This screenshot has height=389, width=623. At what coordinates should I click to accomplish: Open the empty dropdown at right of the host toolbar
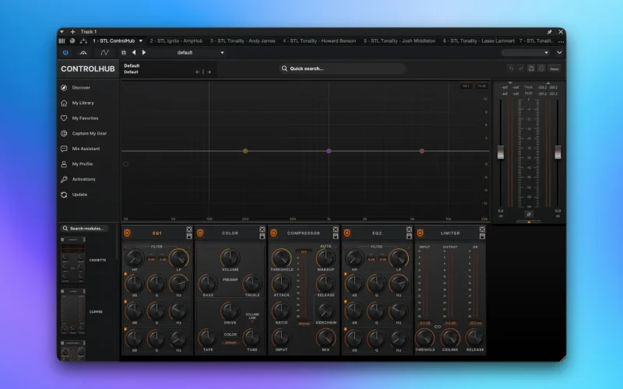tap(525, 52)
